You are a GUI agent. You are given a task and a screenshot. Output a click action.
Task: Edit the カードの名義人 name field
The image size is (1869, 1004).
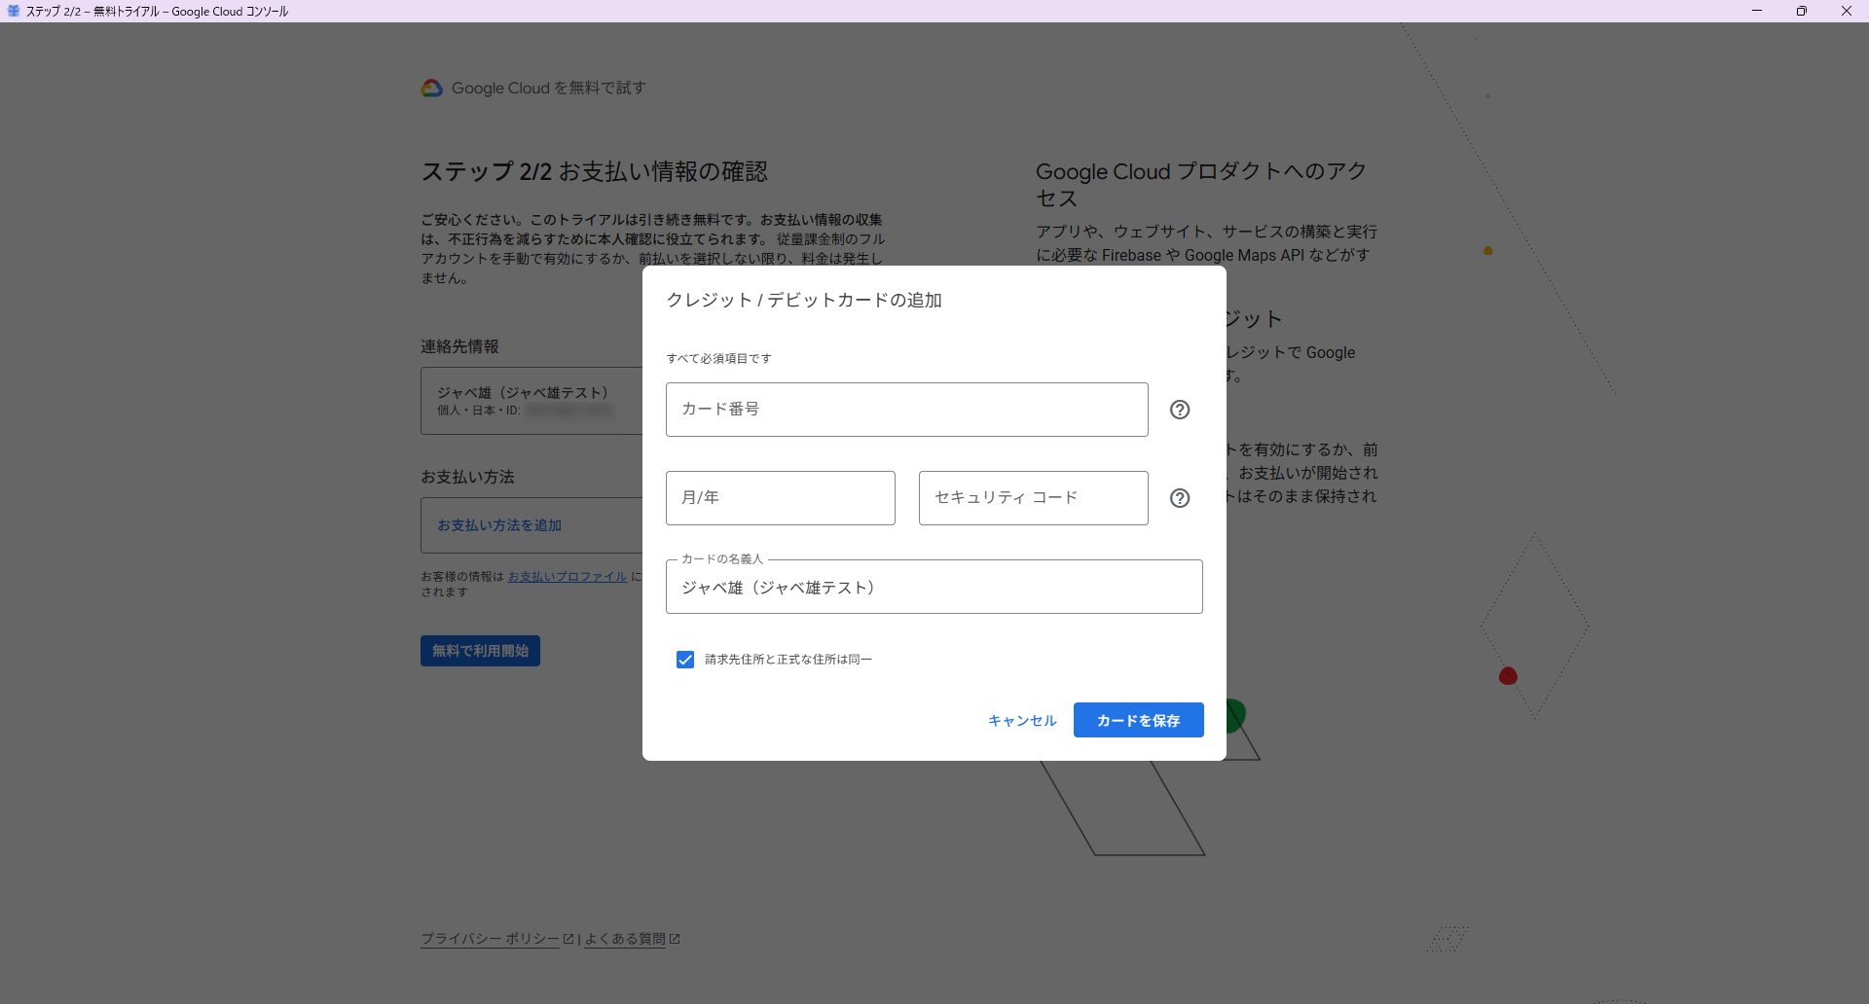934,588
